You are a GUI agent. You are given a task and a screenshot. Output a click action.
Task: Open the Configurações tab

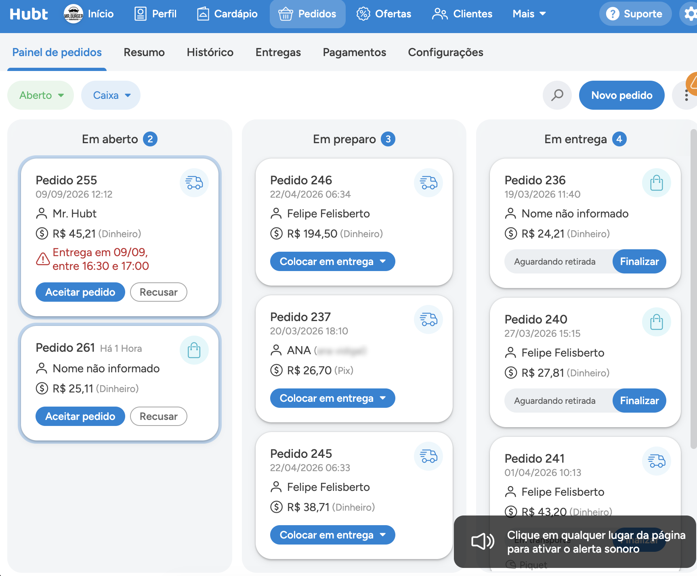point(446,52)
